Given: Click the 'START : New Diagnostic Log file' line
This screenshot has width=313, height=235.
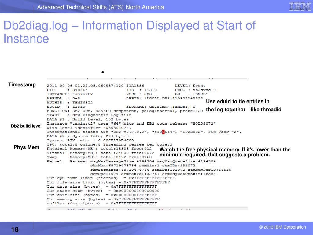Looking at the screenshot, I should pyautogui.click(x=89, y=115).
